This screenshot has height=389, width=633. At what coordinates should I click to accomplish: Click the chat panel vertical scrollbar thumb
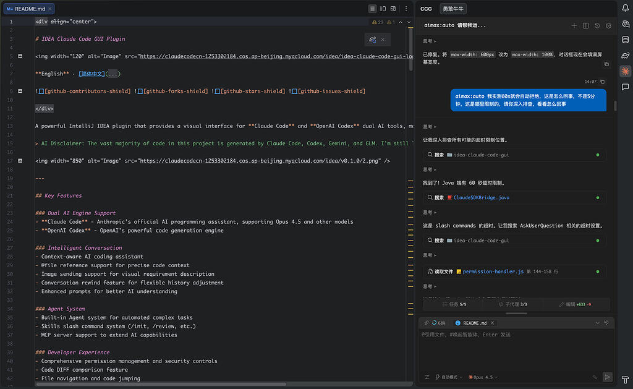pos(615,105)
